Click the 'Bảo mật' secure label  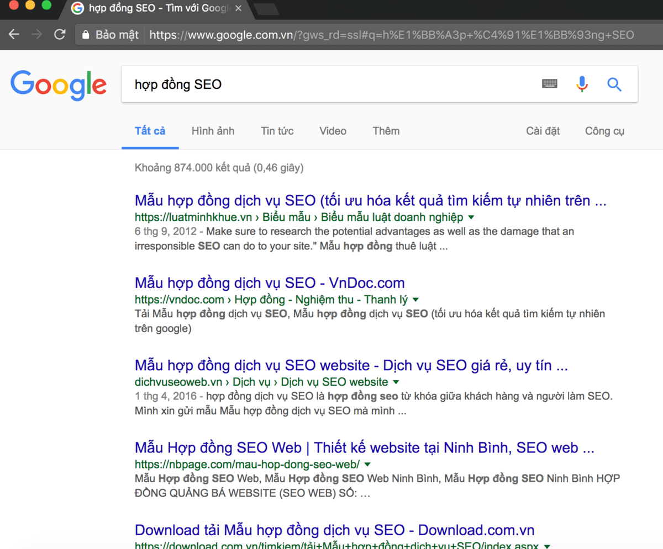coord(117,34)
